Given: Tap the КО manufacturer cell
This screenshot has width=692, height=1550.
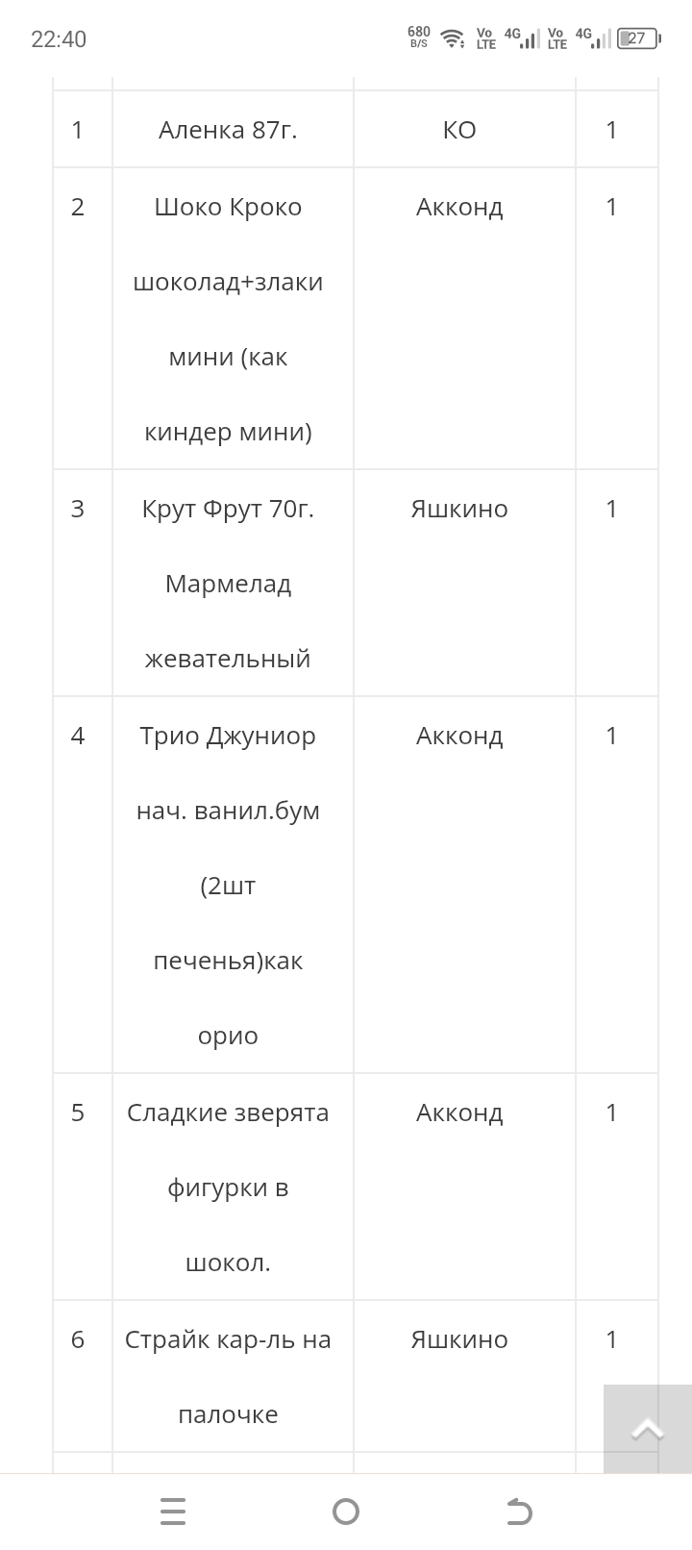Looking at the screenshot, I should pos(459,130).
